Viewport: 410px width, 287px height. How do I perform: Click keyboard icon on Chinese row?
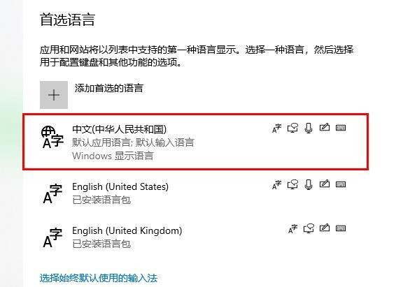(341, 128)
